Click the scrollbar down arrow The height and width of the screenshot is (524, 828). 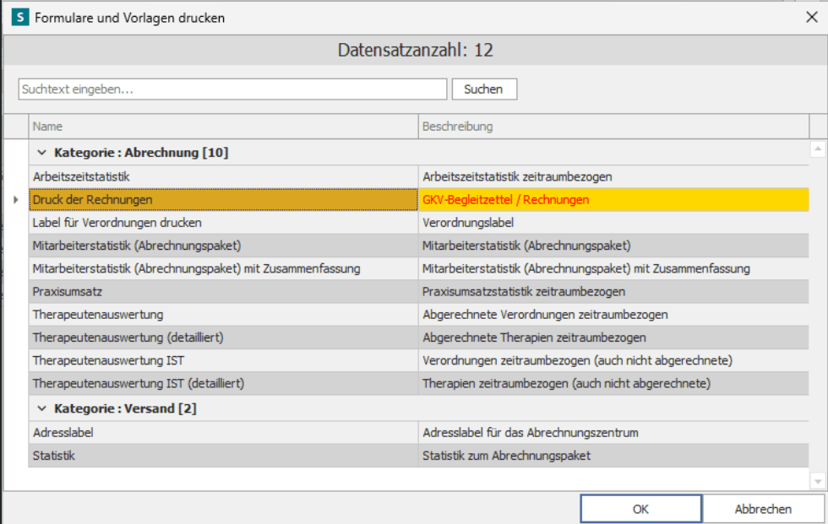818,481
